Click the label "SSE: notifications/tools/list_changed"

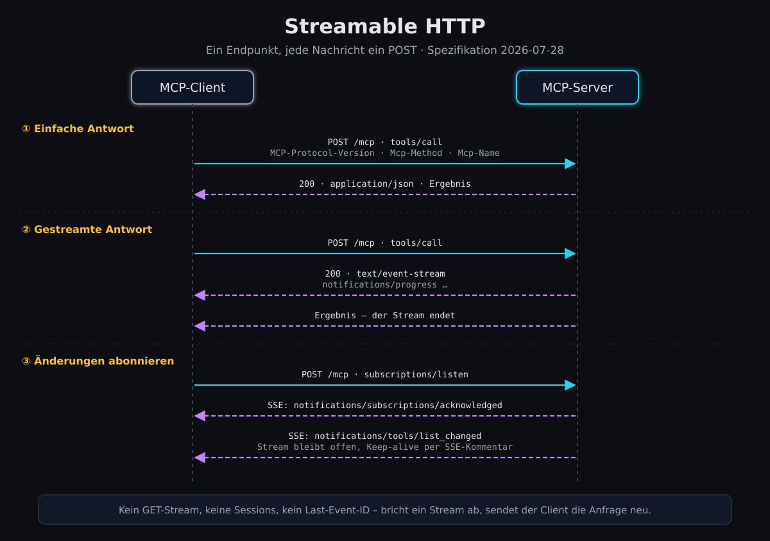tap(385, 436)
